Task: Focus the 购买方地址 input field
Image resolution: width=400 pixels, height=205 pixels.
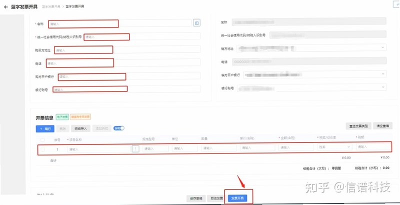Action: coord(127,49)
